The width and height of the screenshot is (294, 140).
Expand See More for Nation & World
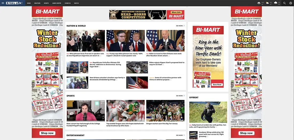[x=180, y=26]
